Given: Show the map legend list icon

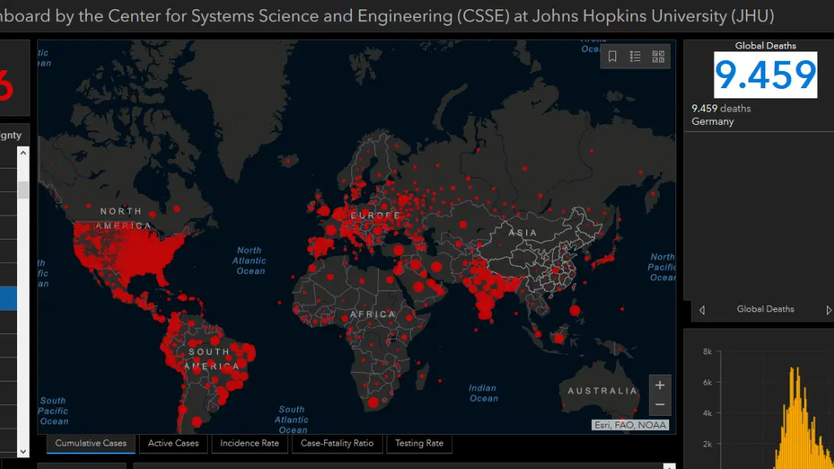Looking at the screenshot, I should point(636,56).
